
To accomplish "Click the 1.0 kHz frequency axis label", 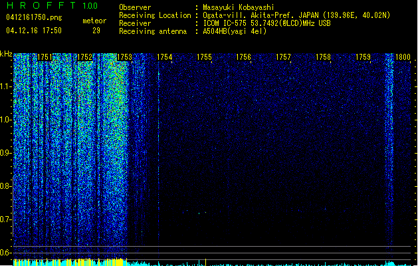I will (6, 120).
